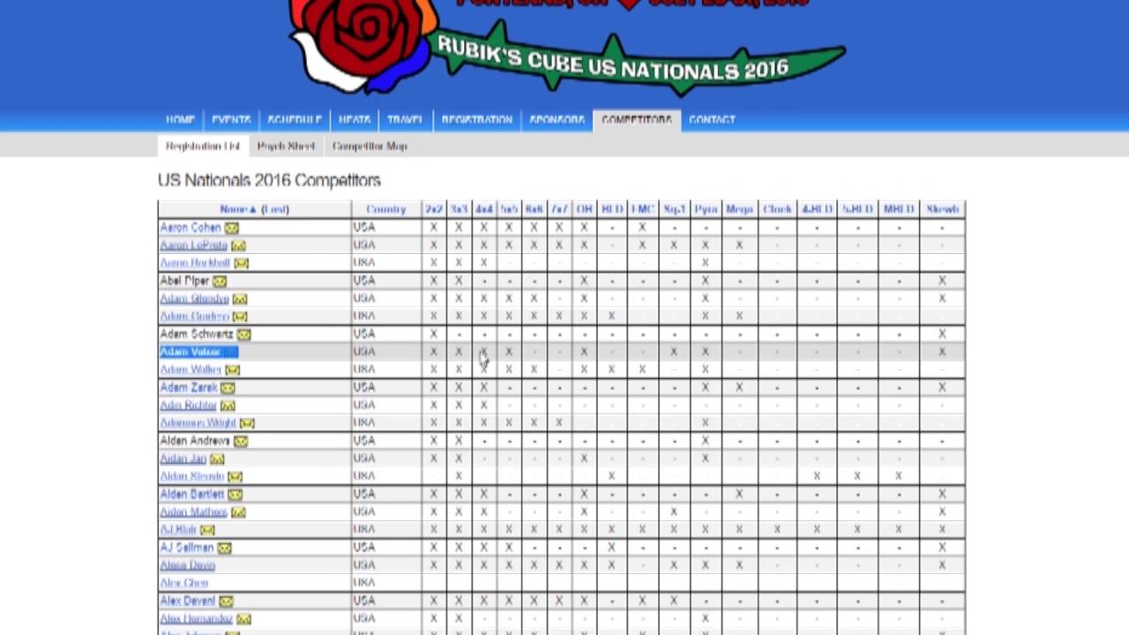Click the email icon next to Aidan Slevoda
This screenshot has width=1129, height=635.
point(235,476)
